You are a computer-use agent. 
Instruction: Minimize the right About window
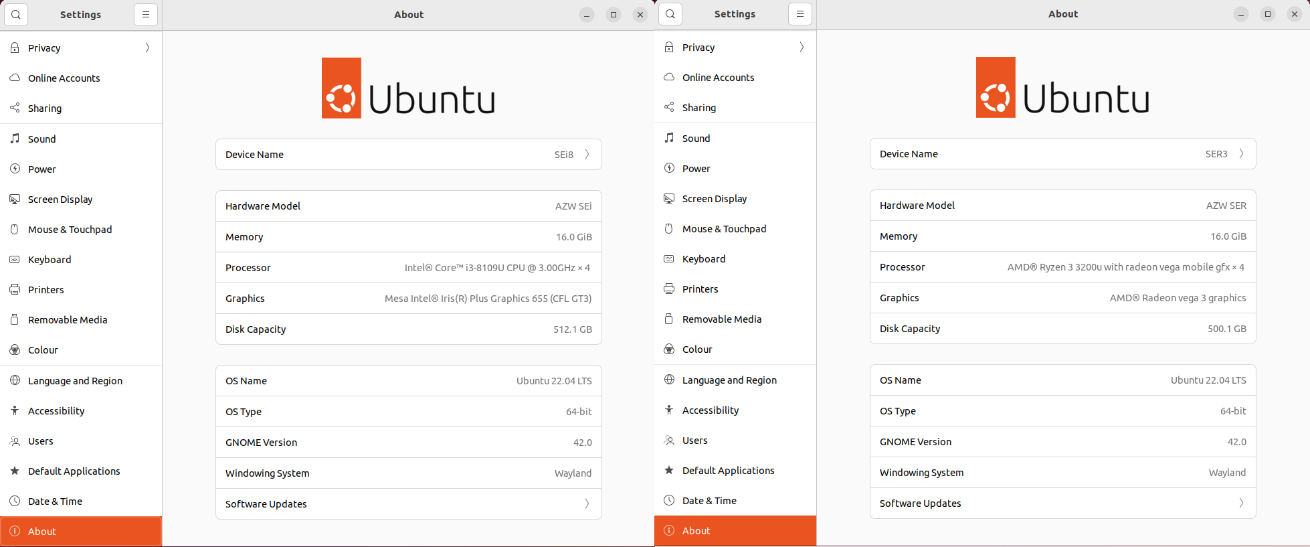(1241, 14)
